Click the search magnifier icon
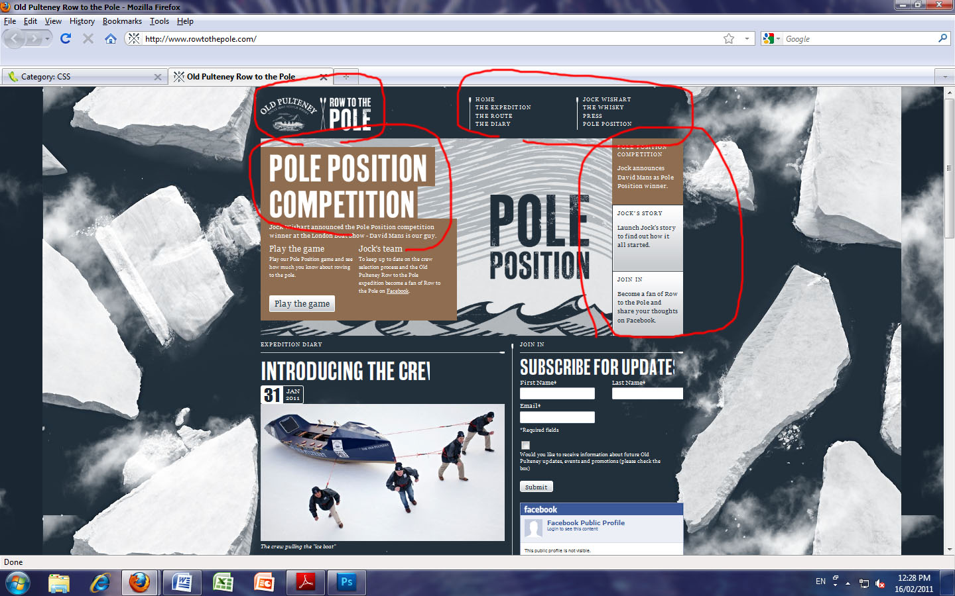The height and width of the screenshot is (596, 955). [943, 38]
